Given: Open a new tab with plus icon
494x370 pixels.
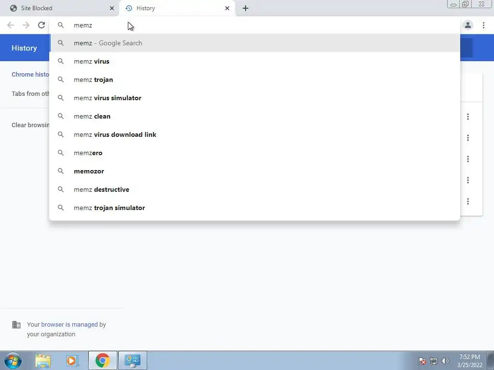Looking at the screenshot, I should (246, 8).
